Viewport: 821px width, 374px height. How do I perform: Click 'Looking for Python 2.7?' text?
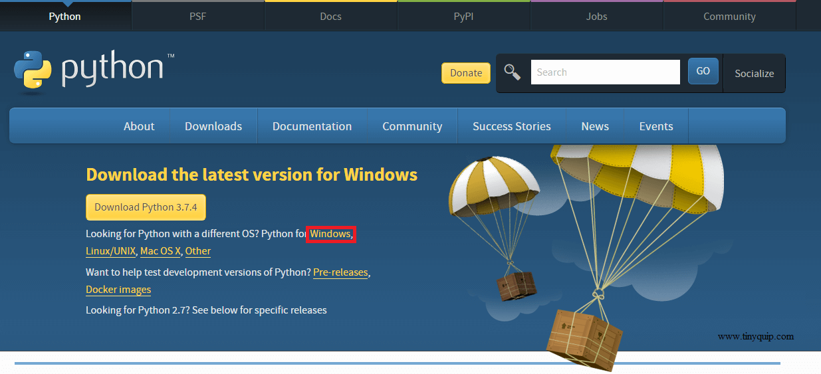[137, 310]
